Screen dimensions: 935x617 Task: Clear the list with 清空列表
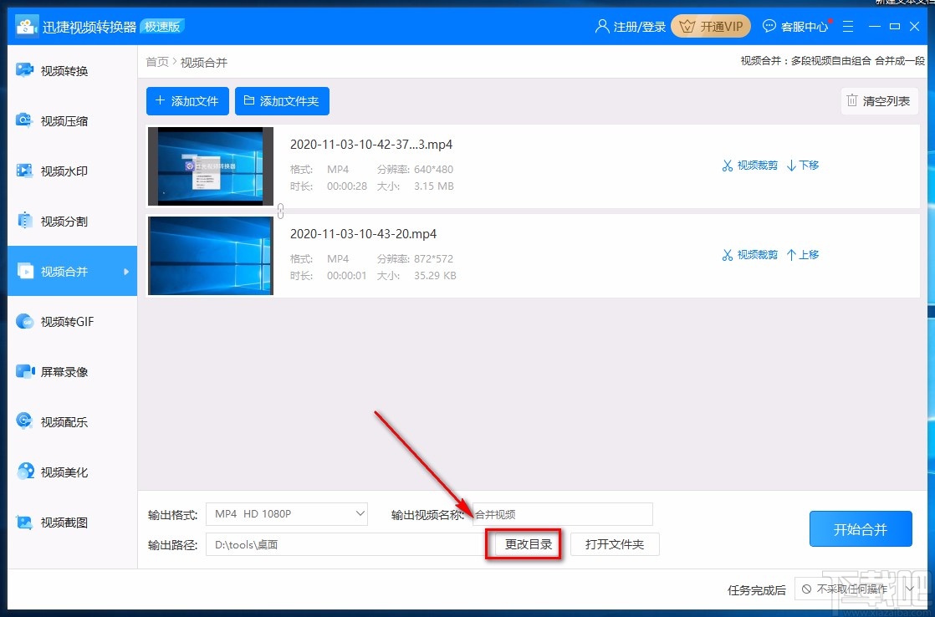(x=880, y=101)
